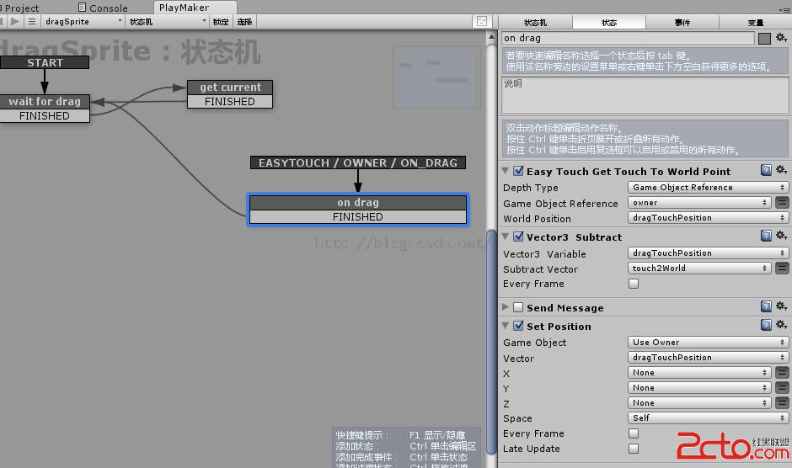The width and height of the screenshot is (792, 468).
Task: Toggle Vector3 Subtract action enabled checkbox
Action: tap(518, 237)
